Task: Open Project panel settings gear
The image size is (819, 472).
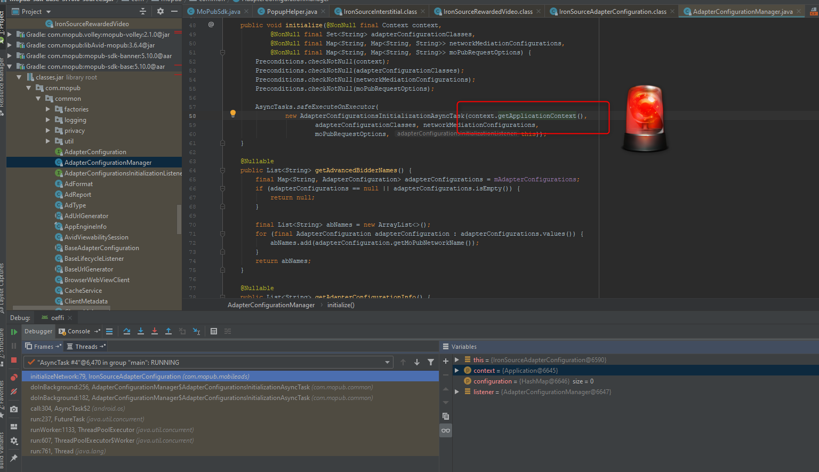Action: 160,11
